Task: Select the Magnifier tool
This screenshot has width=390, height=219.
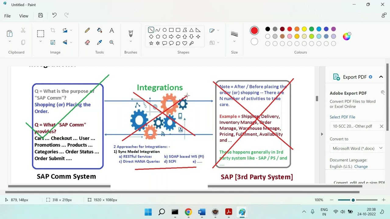Action: (x=112, y=43)
